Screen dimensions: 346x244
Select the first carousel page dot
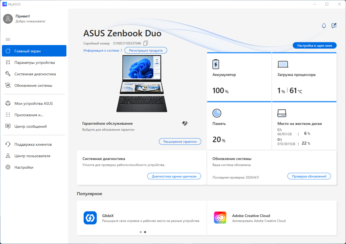141,232
